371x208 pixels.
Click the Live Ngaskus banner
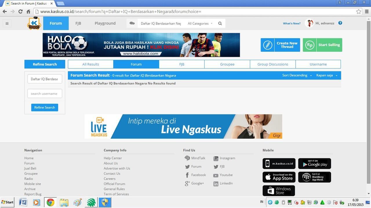click(x=183, y=127)
